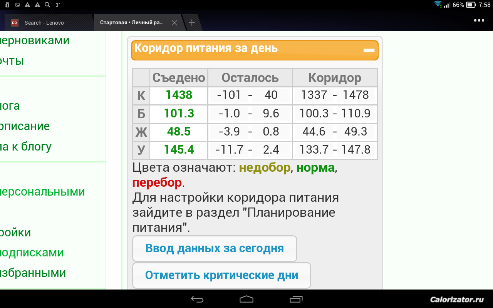Image resolution: width=493 pixels, height=308 pixels.
Task: Tap the cellular signal strength icon
Action: [x=447, y=5]
